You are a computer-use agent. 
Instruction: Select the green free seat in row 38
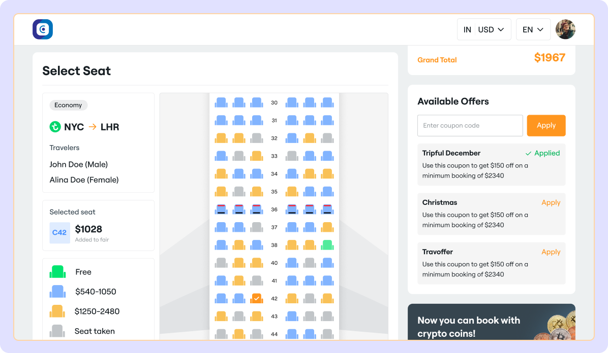click(327, 245)
